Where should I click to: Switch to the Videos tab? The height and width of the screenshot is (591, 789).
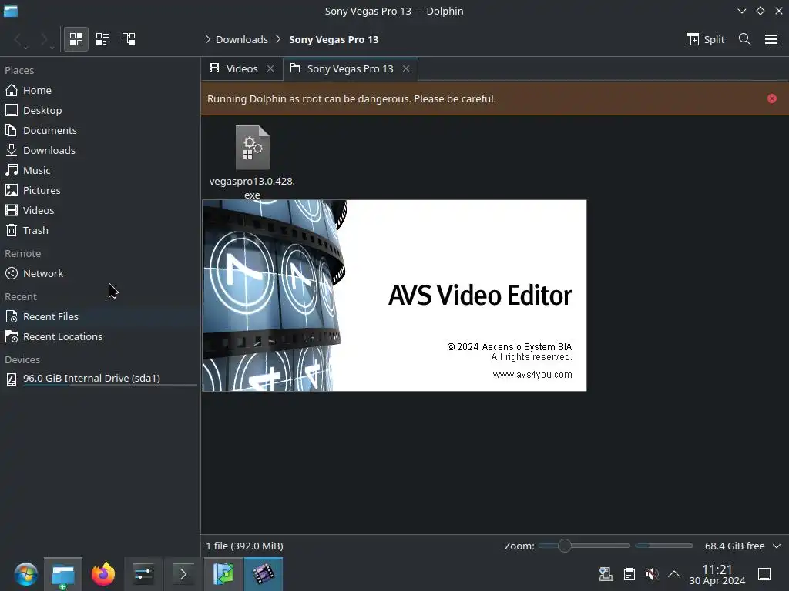[x=241, y=68]
